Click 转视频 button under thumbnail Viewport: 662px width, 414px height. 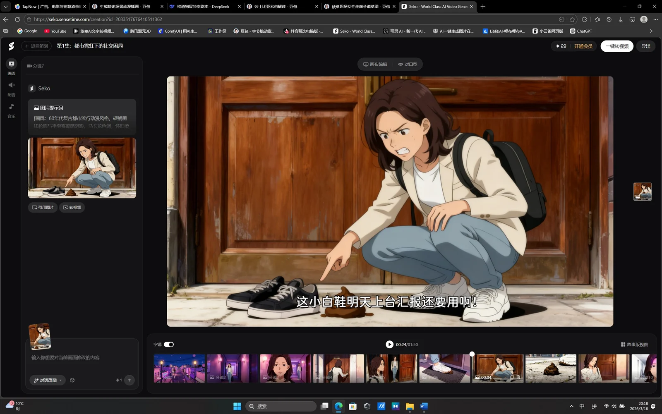pyautogui.click(x=72, y=207)
